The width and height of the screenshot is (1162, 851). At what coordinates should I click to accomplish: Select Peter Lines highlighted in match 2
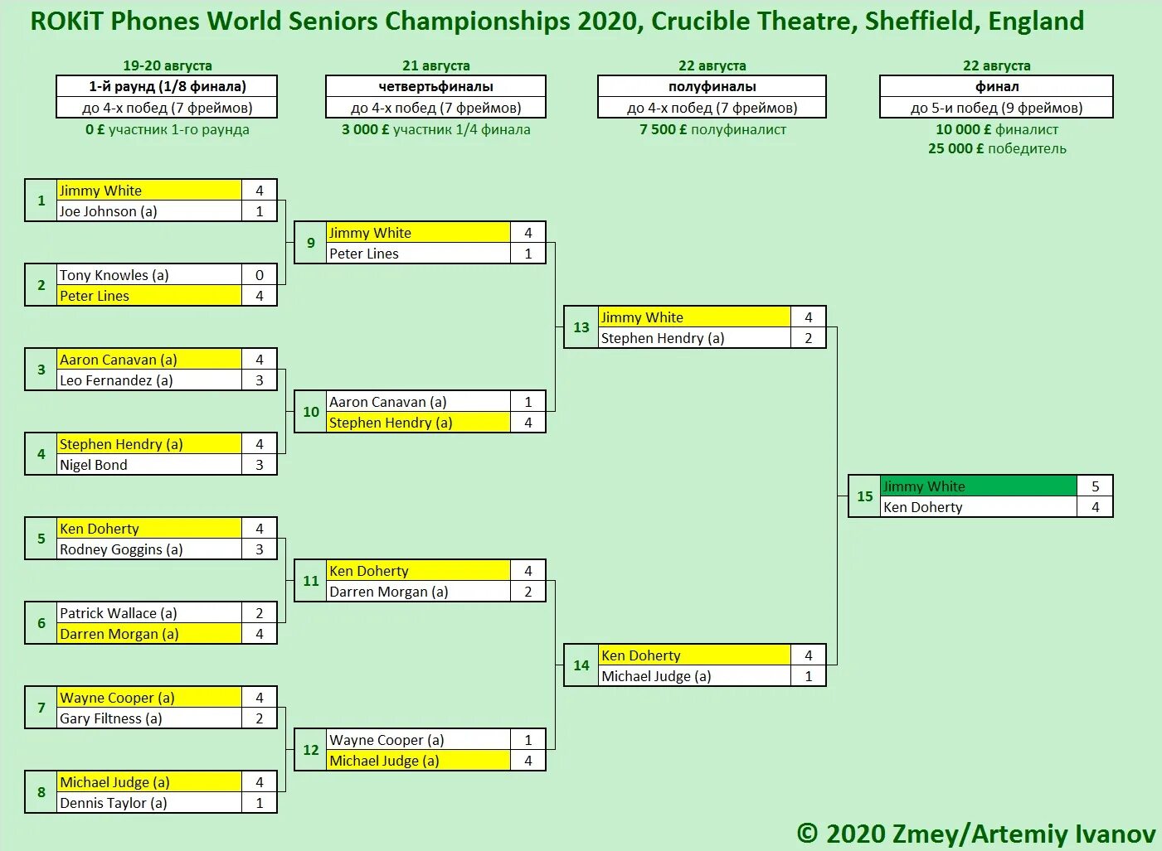point(149,296)
